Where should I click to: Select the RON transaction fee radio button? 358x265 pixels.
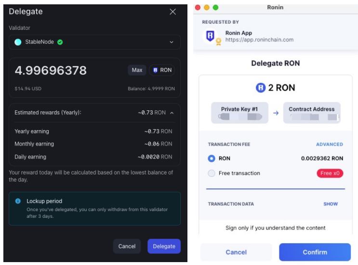211,158
